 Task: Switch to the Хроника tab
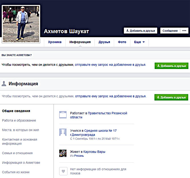pos(55,42)
